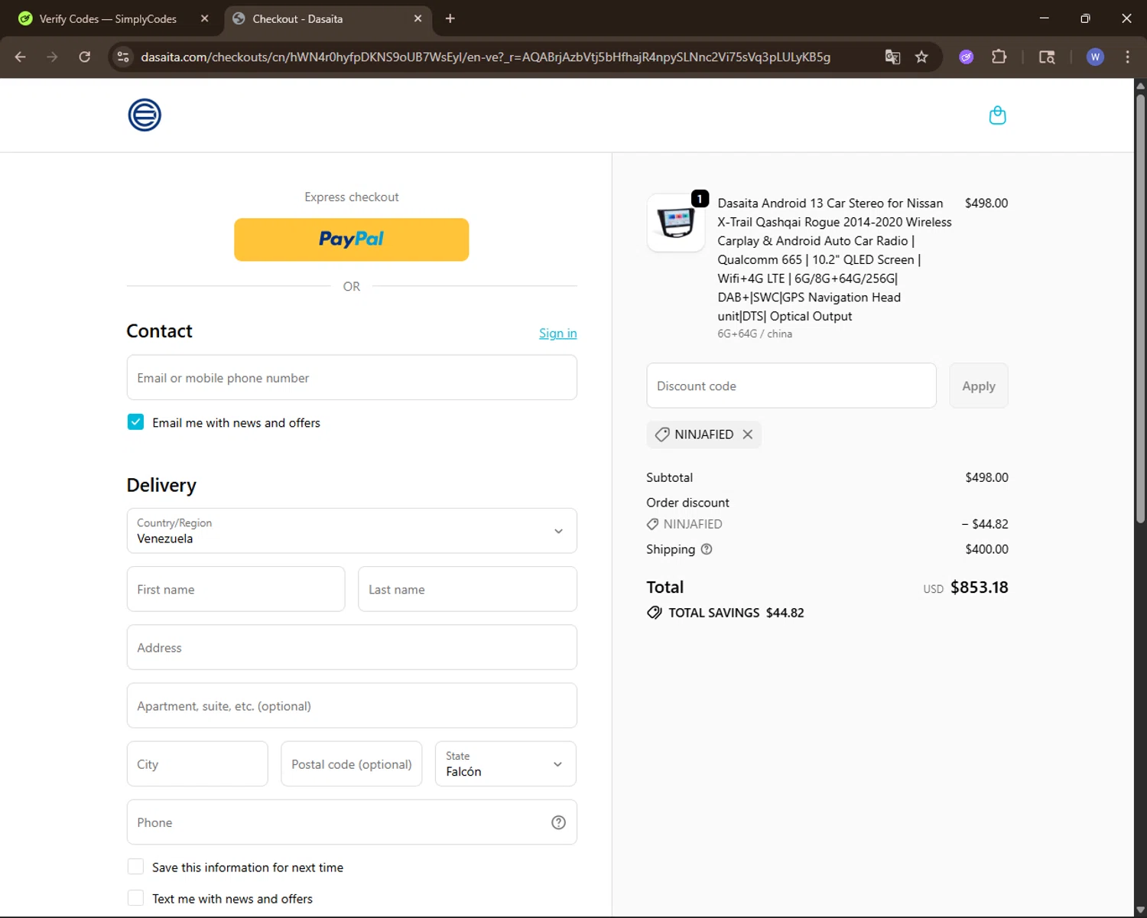Click the browser address bar URL
1147x918 pixels.
(x=486, y=57)
